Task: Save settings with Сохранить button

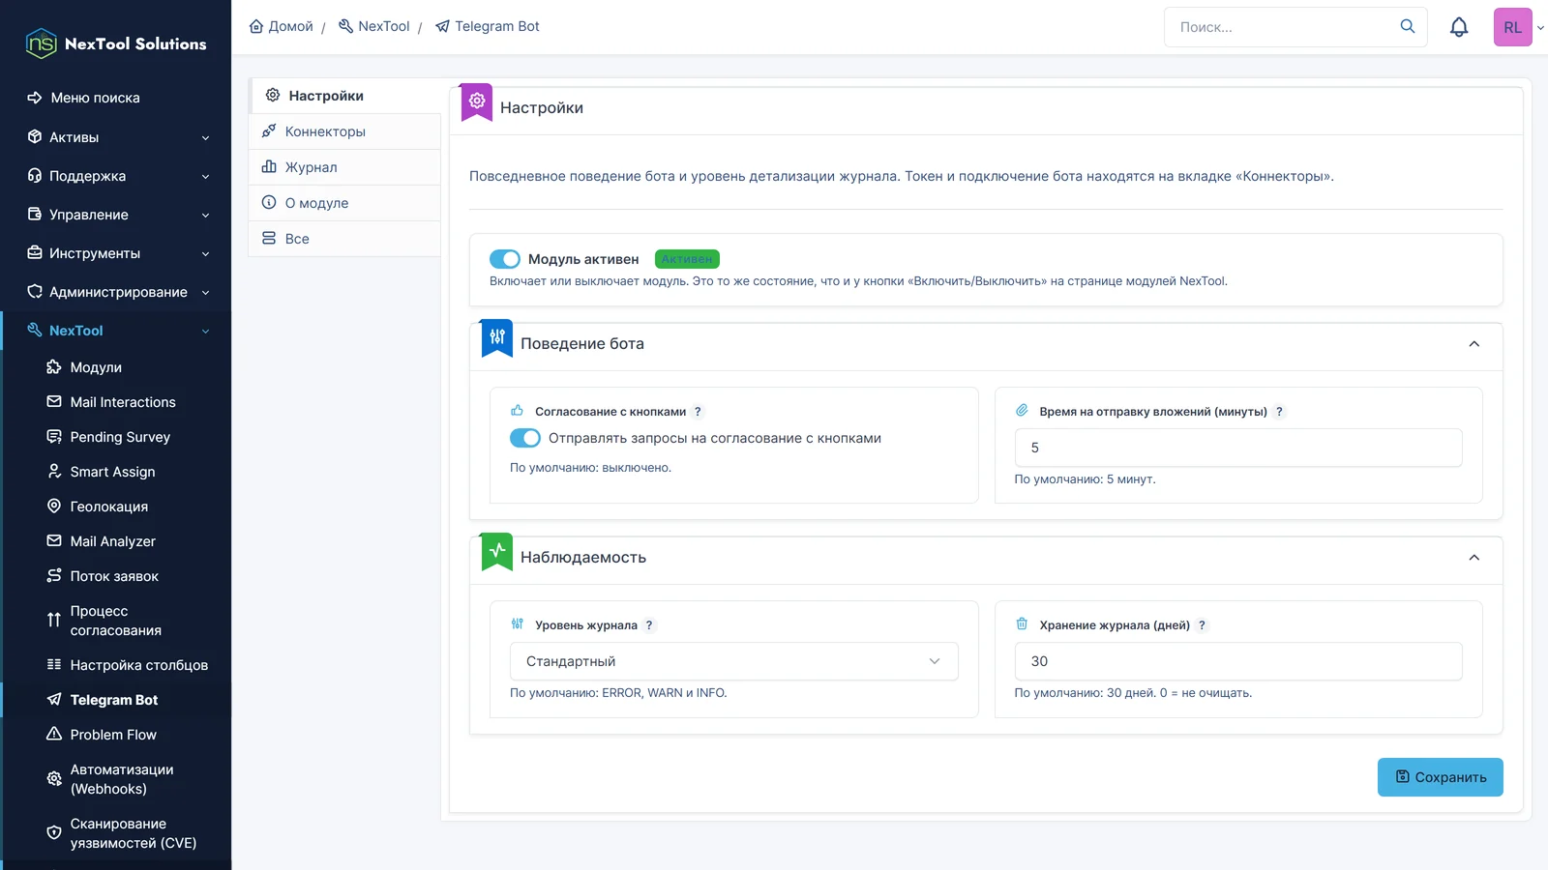Action: click(x=1440, y=777)
